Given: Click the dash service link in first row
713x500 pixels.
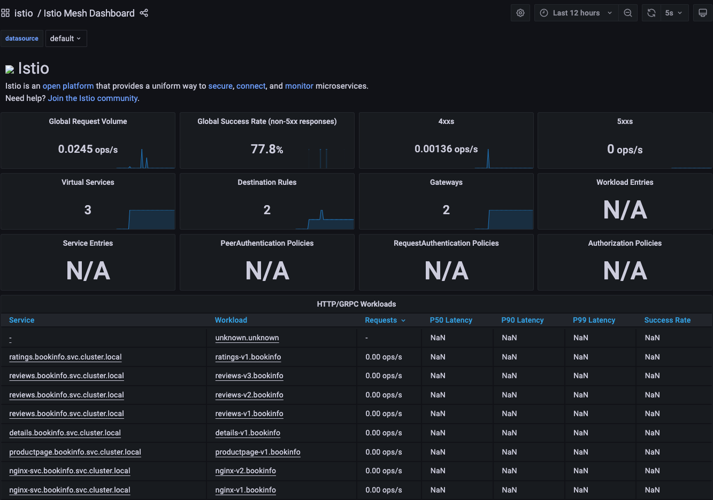Looking at the screenshot, I should pyautogui.click(x=10, y=338).
